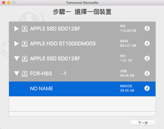Show info for APPLE HDD ST1000DM003
This screenshot has width=164, height=129.
click(x=147, y=43)
